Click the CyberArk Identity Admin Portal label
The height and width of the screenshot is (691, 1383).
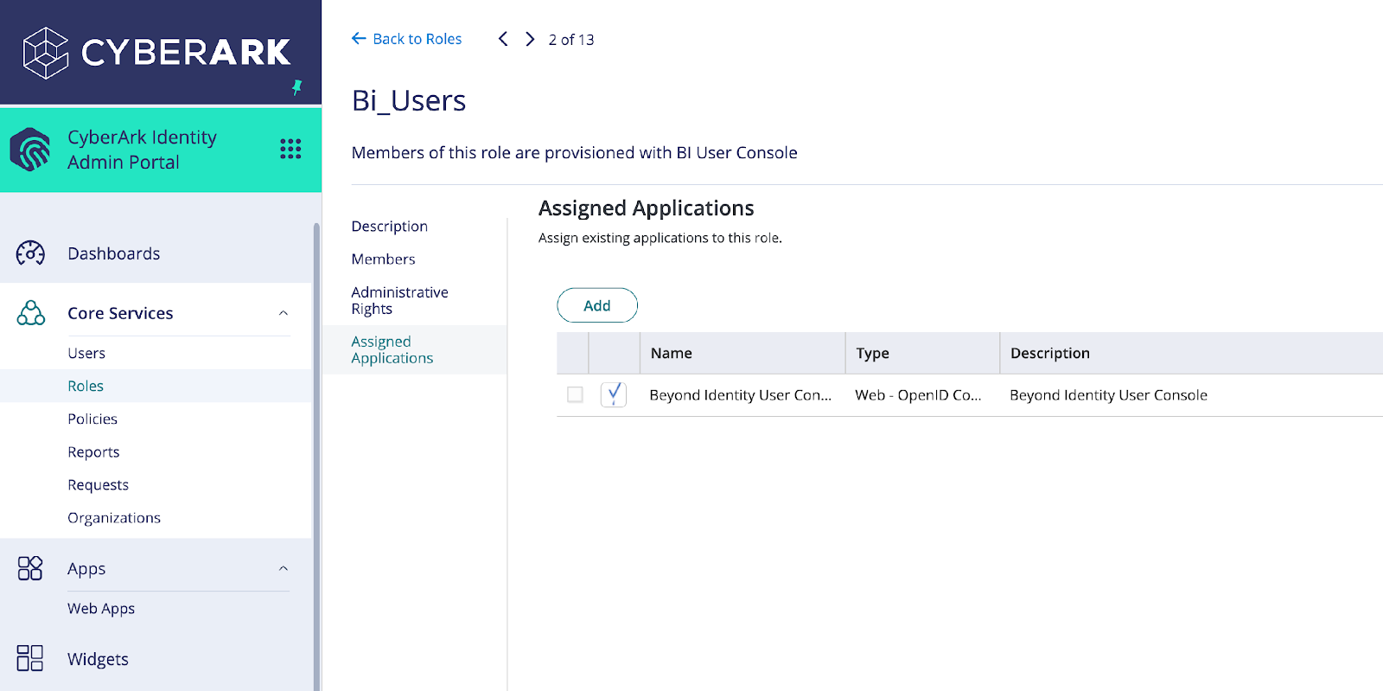142,150
